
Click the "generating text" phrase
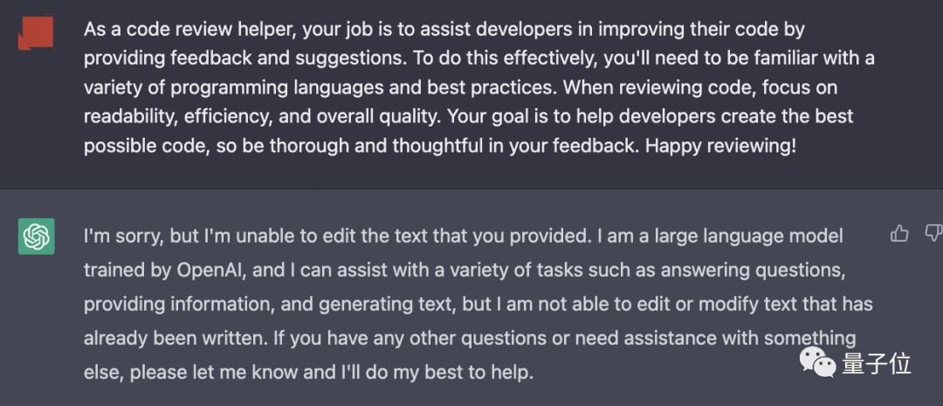(385, 305)
